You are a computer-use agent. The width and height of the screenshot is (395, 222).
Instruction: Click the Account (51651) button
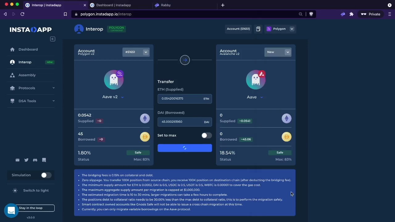click(238, 29)
